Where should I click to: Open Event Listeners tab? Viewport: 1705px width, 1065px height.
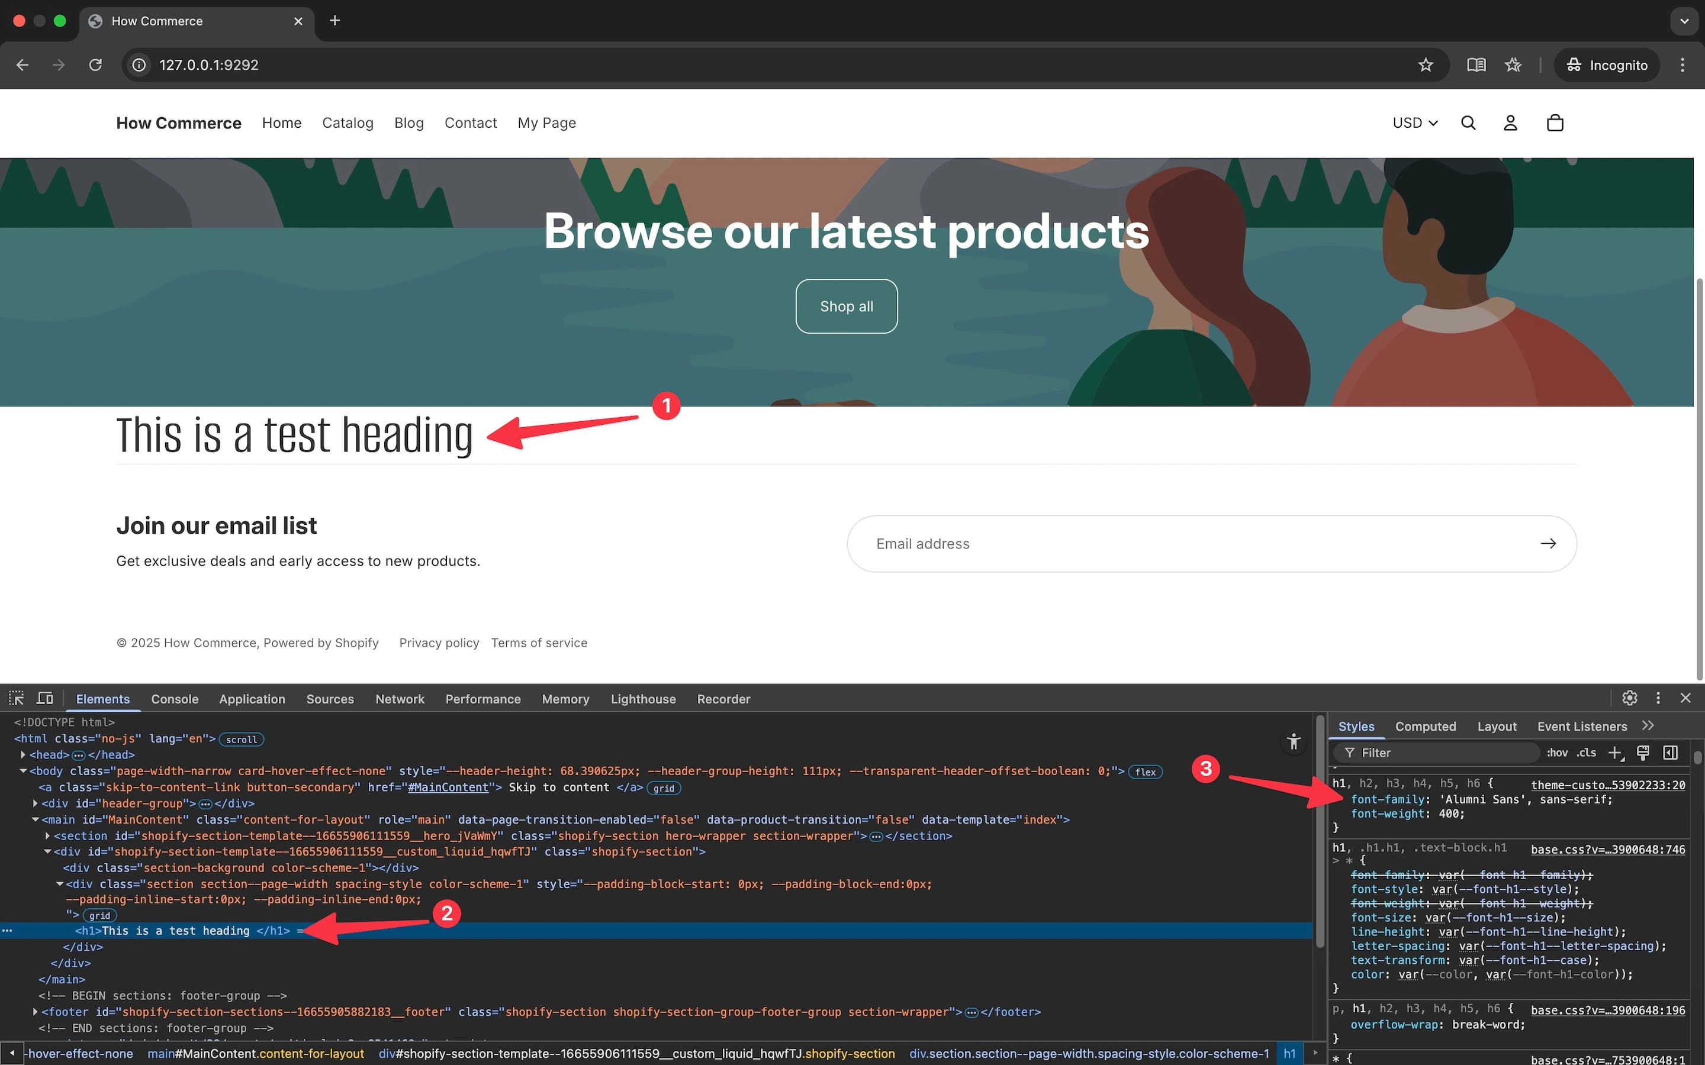1582,726
